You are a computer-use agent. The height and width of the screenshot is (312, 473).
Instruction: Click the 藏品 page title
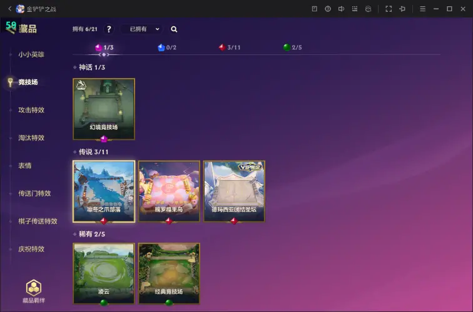pos(28,29)
